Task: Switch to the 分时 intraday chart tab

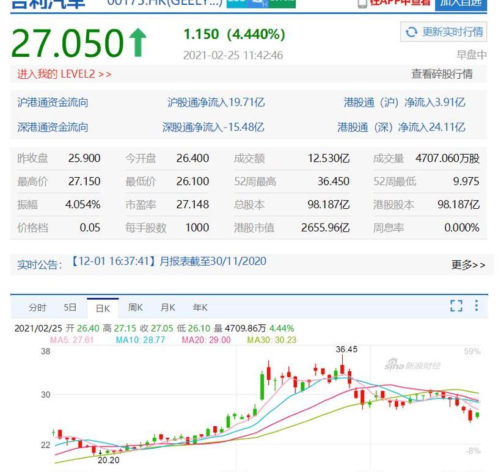Action: click(x=35, y=308)
